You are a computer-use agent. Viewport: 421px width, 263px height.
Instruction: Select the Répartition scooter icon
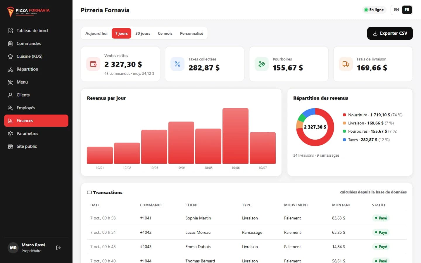(x=10, y=69)
